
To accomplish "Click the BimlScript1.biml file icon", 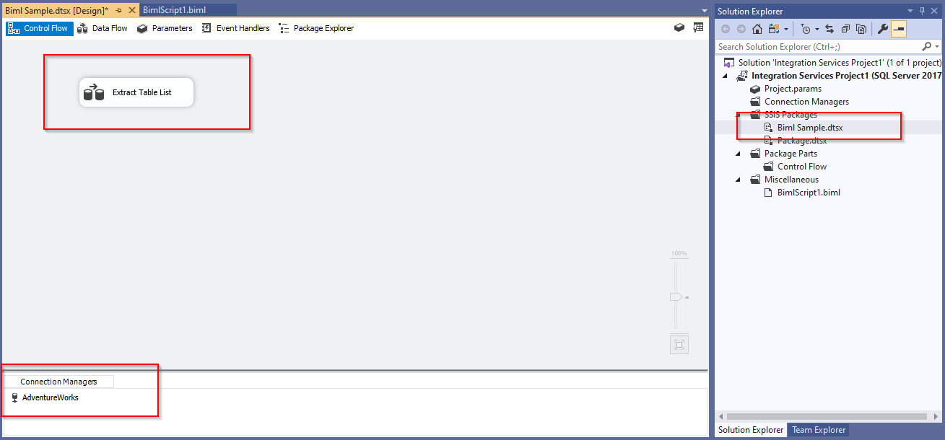I will tap(768, 193).
